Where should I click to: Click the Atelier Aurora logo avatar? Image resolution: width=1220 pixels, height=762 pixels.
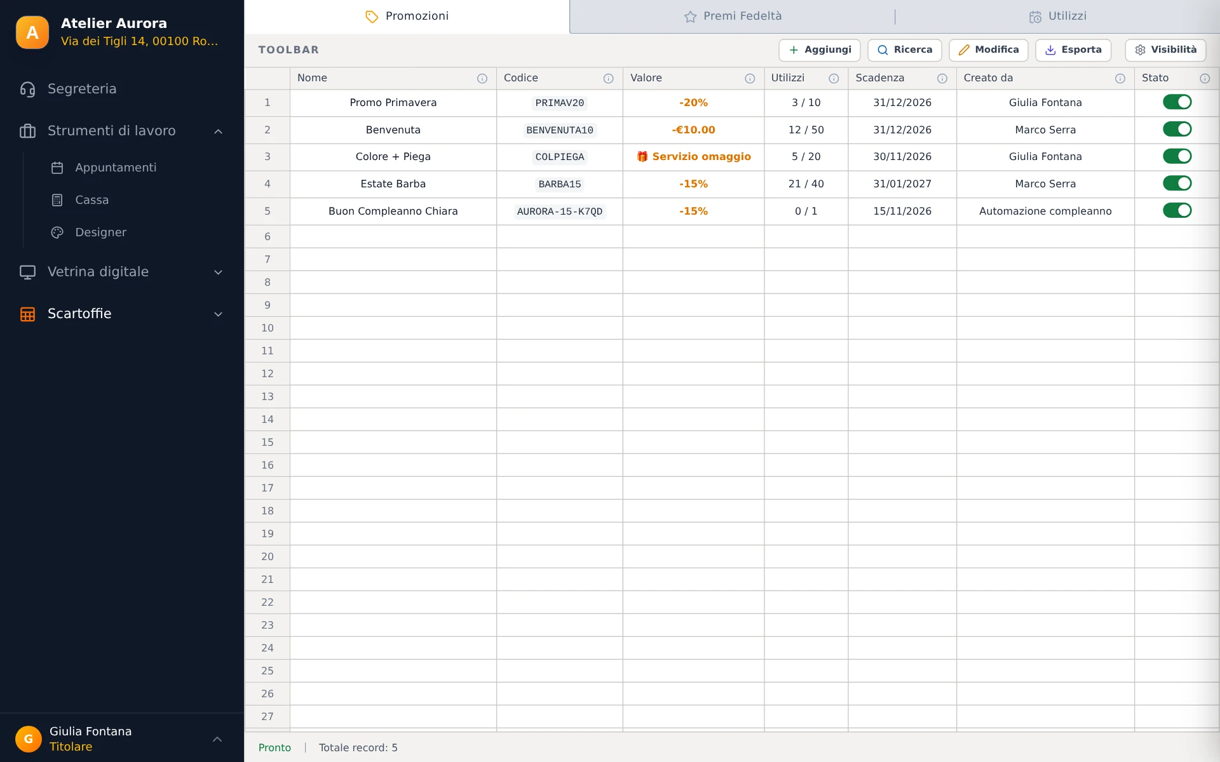(x=32, y=32)
